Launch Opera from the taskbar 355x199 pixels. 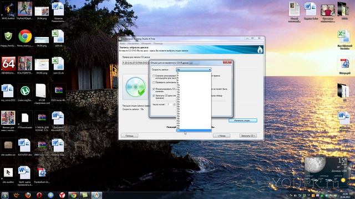[39, 195]
